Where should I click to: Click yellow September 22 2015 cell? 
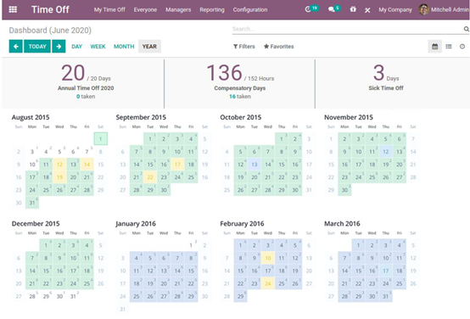(x=150, y=177)
